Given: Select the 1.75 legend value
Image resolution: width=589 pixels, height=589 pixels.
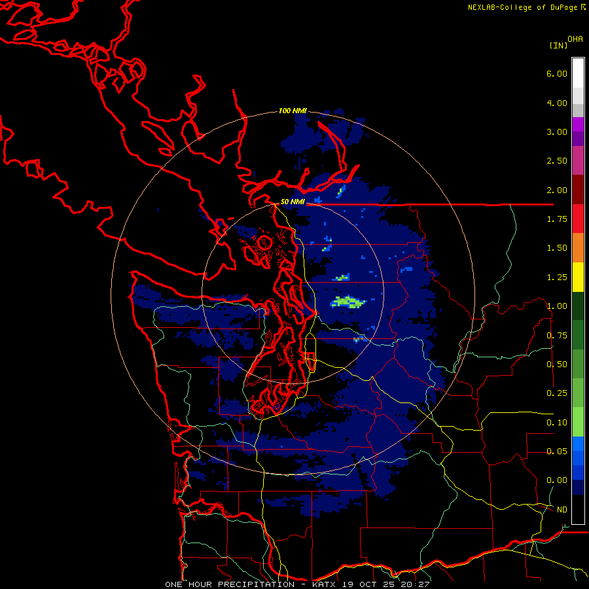Looking at the screenshot, I should [x=557, y=219].
